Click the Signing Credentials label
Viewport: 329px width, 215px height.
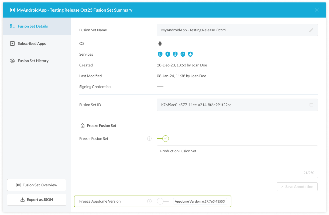tap(95, 87)
